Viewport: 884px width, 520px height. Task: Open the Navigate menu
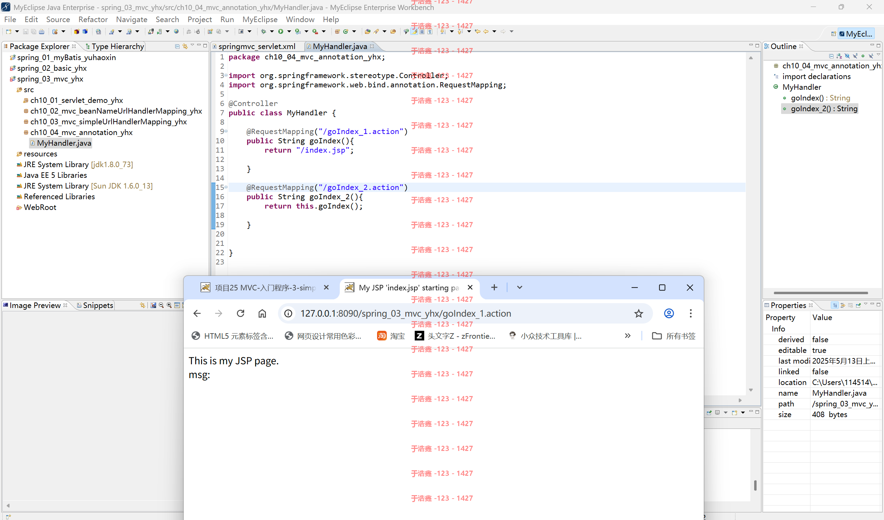click(132, 19)
